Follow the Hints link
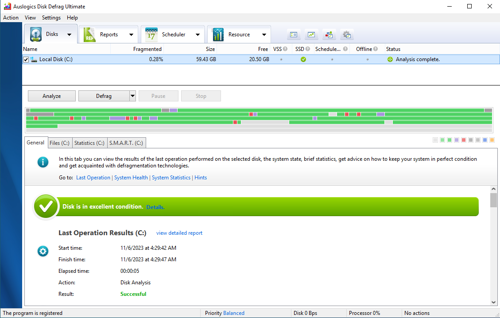 click(x=201, y=178)
